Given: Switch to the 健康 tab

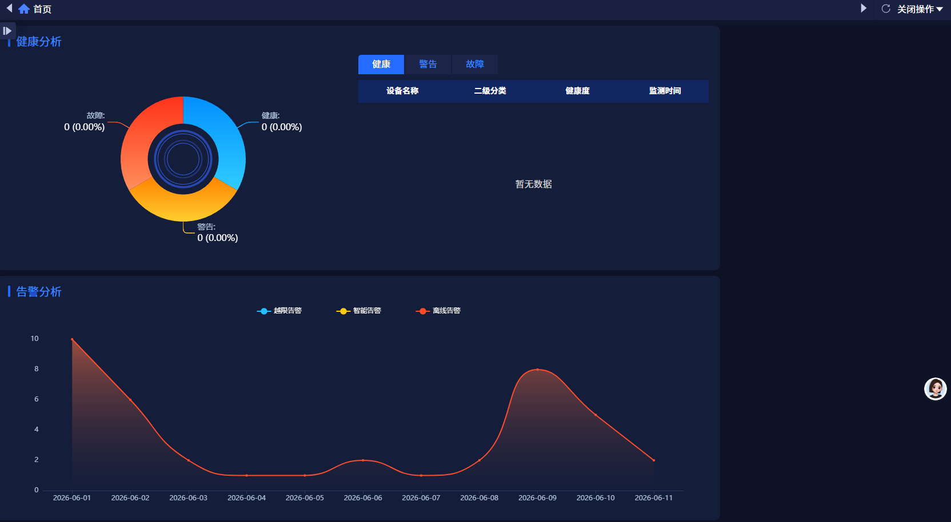Looking at the screenshot, I should point(381,65).
